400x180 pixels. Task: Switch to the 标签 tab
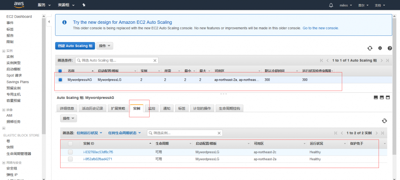coord(182,108)
